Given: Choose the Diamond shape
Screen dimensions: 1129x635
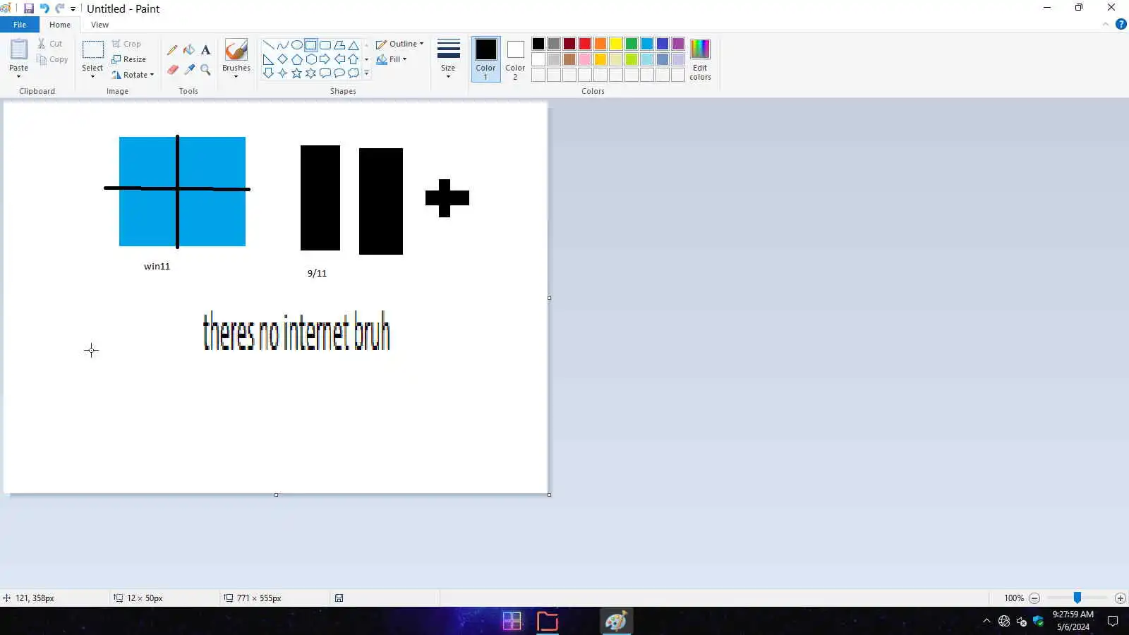Looking at the screenshot, I should point(282,59).
